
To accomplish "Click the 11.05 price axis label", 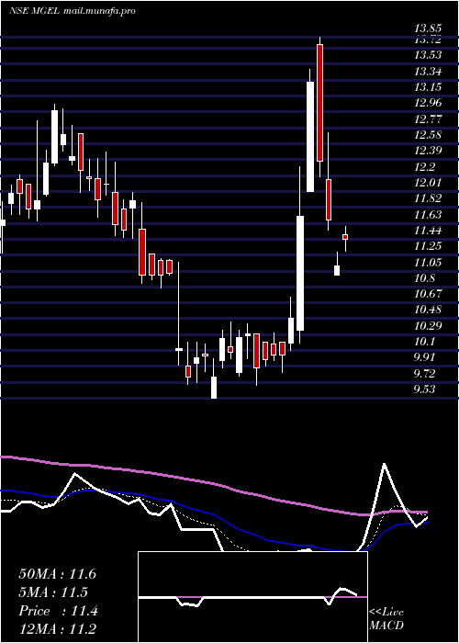I will 428,263.
